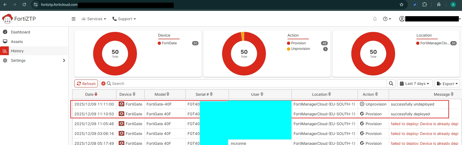The image size is (462, 145).
Task: Open the Export dropdown
Action: tap(447, 84)
